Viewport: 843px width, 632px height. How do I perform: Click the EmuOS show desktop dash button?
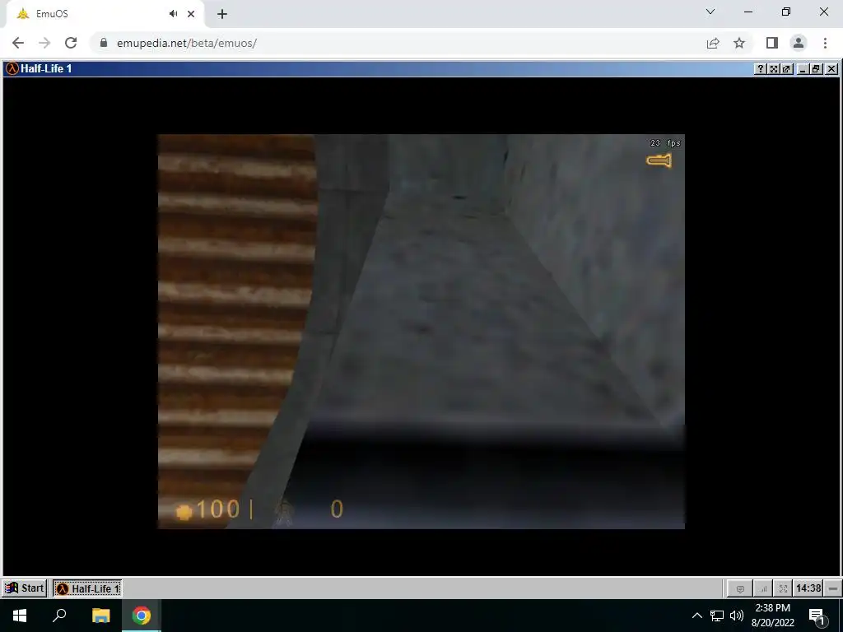pos(833,589)
